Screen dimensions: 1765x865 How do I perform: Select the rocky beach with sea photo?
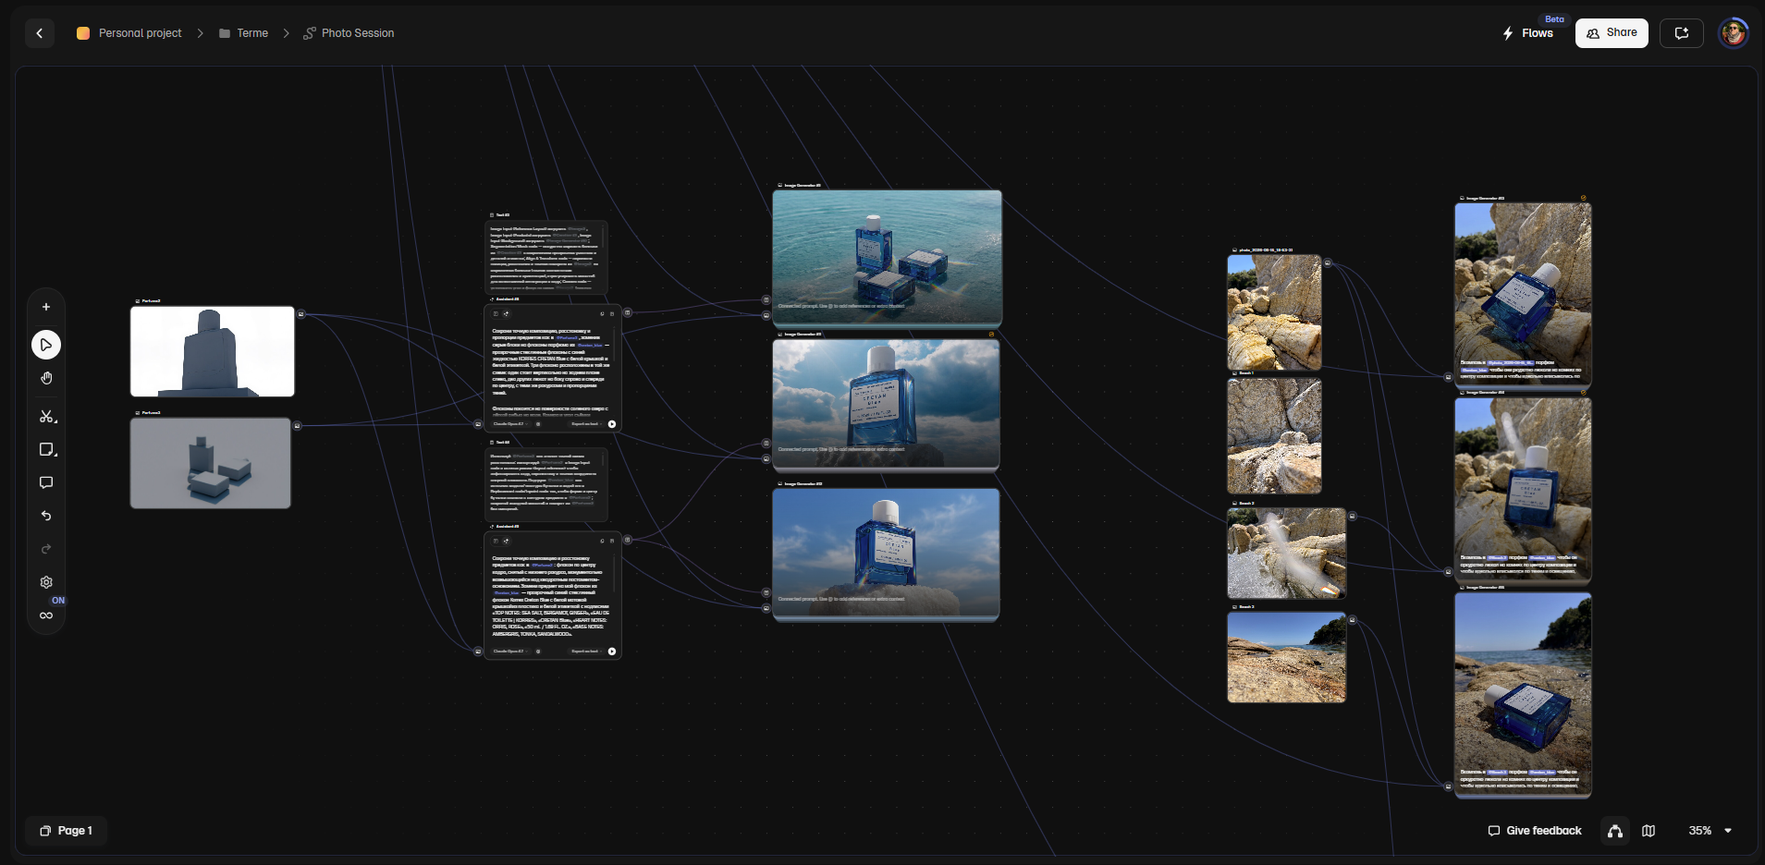[1286, 657]
